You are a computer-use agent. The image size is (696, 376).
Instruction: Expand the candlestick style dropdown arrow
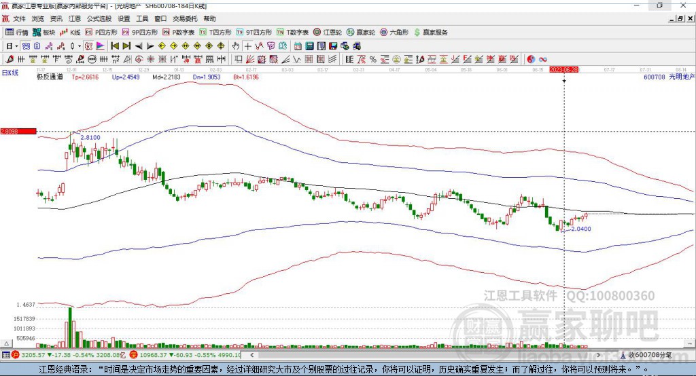80,46
